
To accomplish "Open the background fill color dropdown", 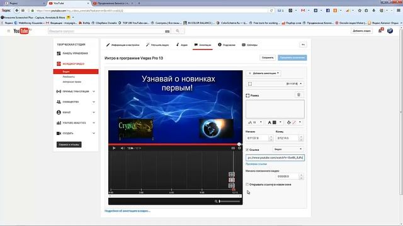I will point(294,122).
